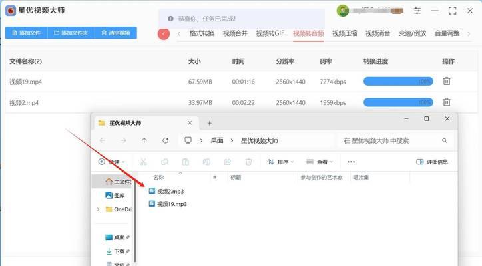
Task: Close the 星优视频大师 Explorer tab
Action: (190, 123)
